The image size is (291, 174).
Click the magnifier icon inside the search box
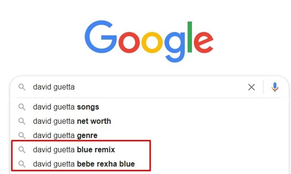point(22,87)
